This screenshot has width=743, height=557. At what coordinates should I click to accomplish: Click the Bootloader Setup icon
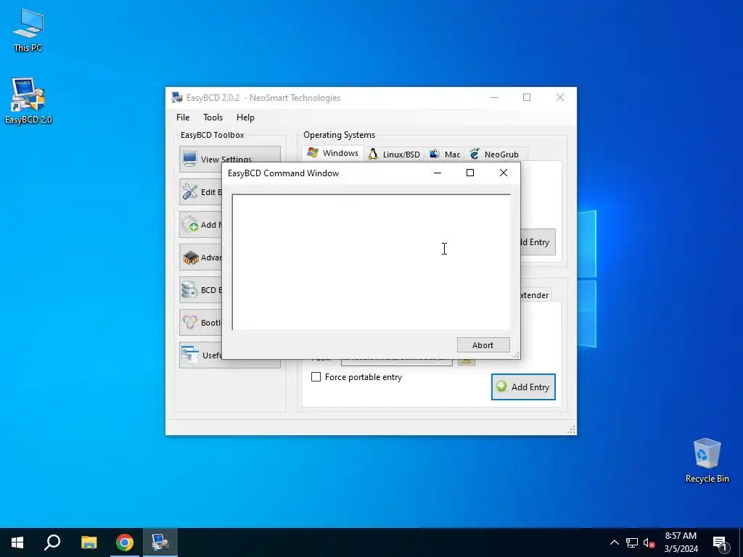point(190,323)
